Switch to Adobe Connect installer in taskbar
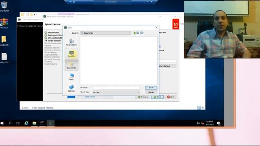The width and height of the screenshot is (260, 146). click(x=50, y=123)
